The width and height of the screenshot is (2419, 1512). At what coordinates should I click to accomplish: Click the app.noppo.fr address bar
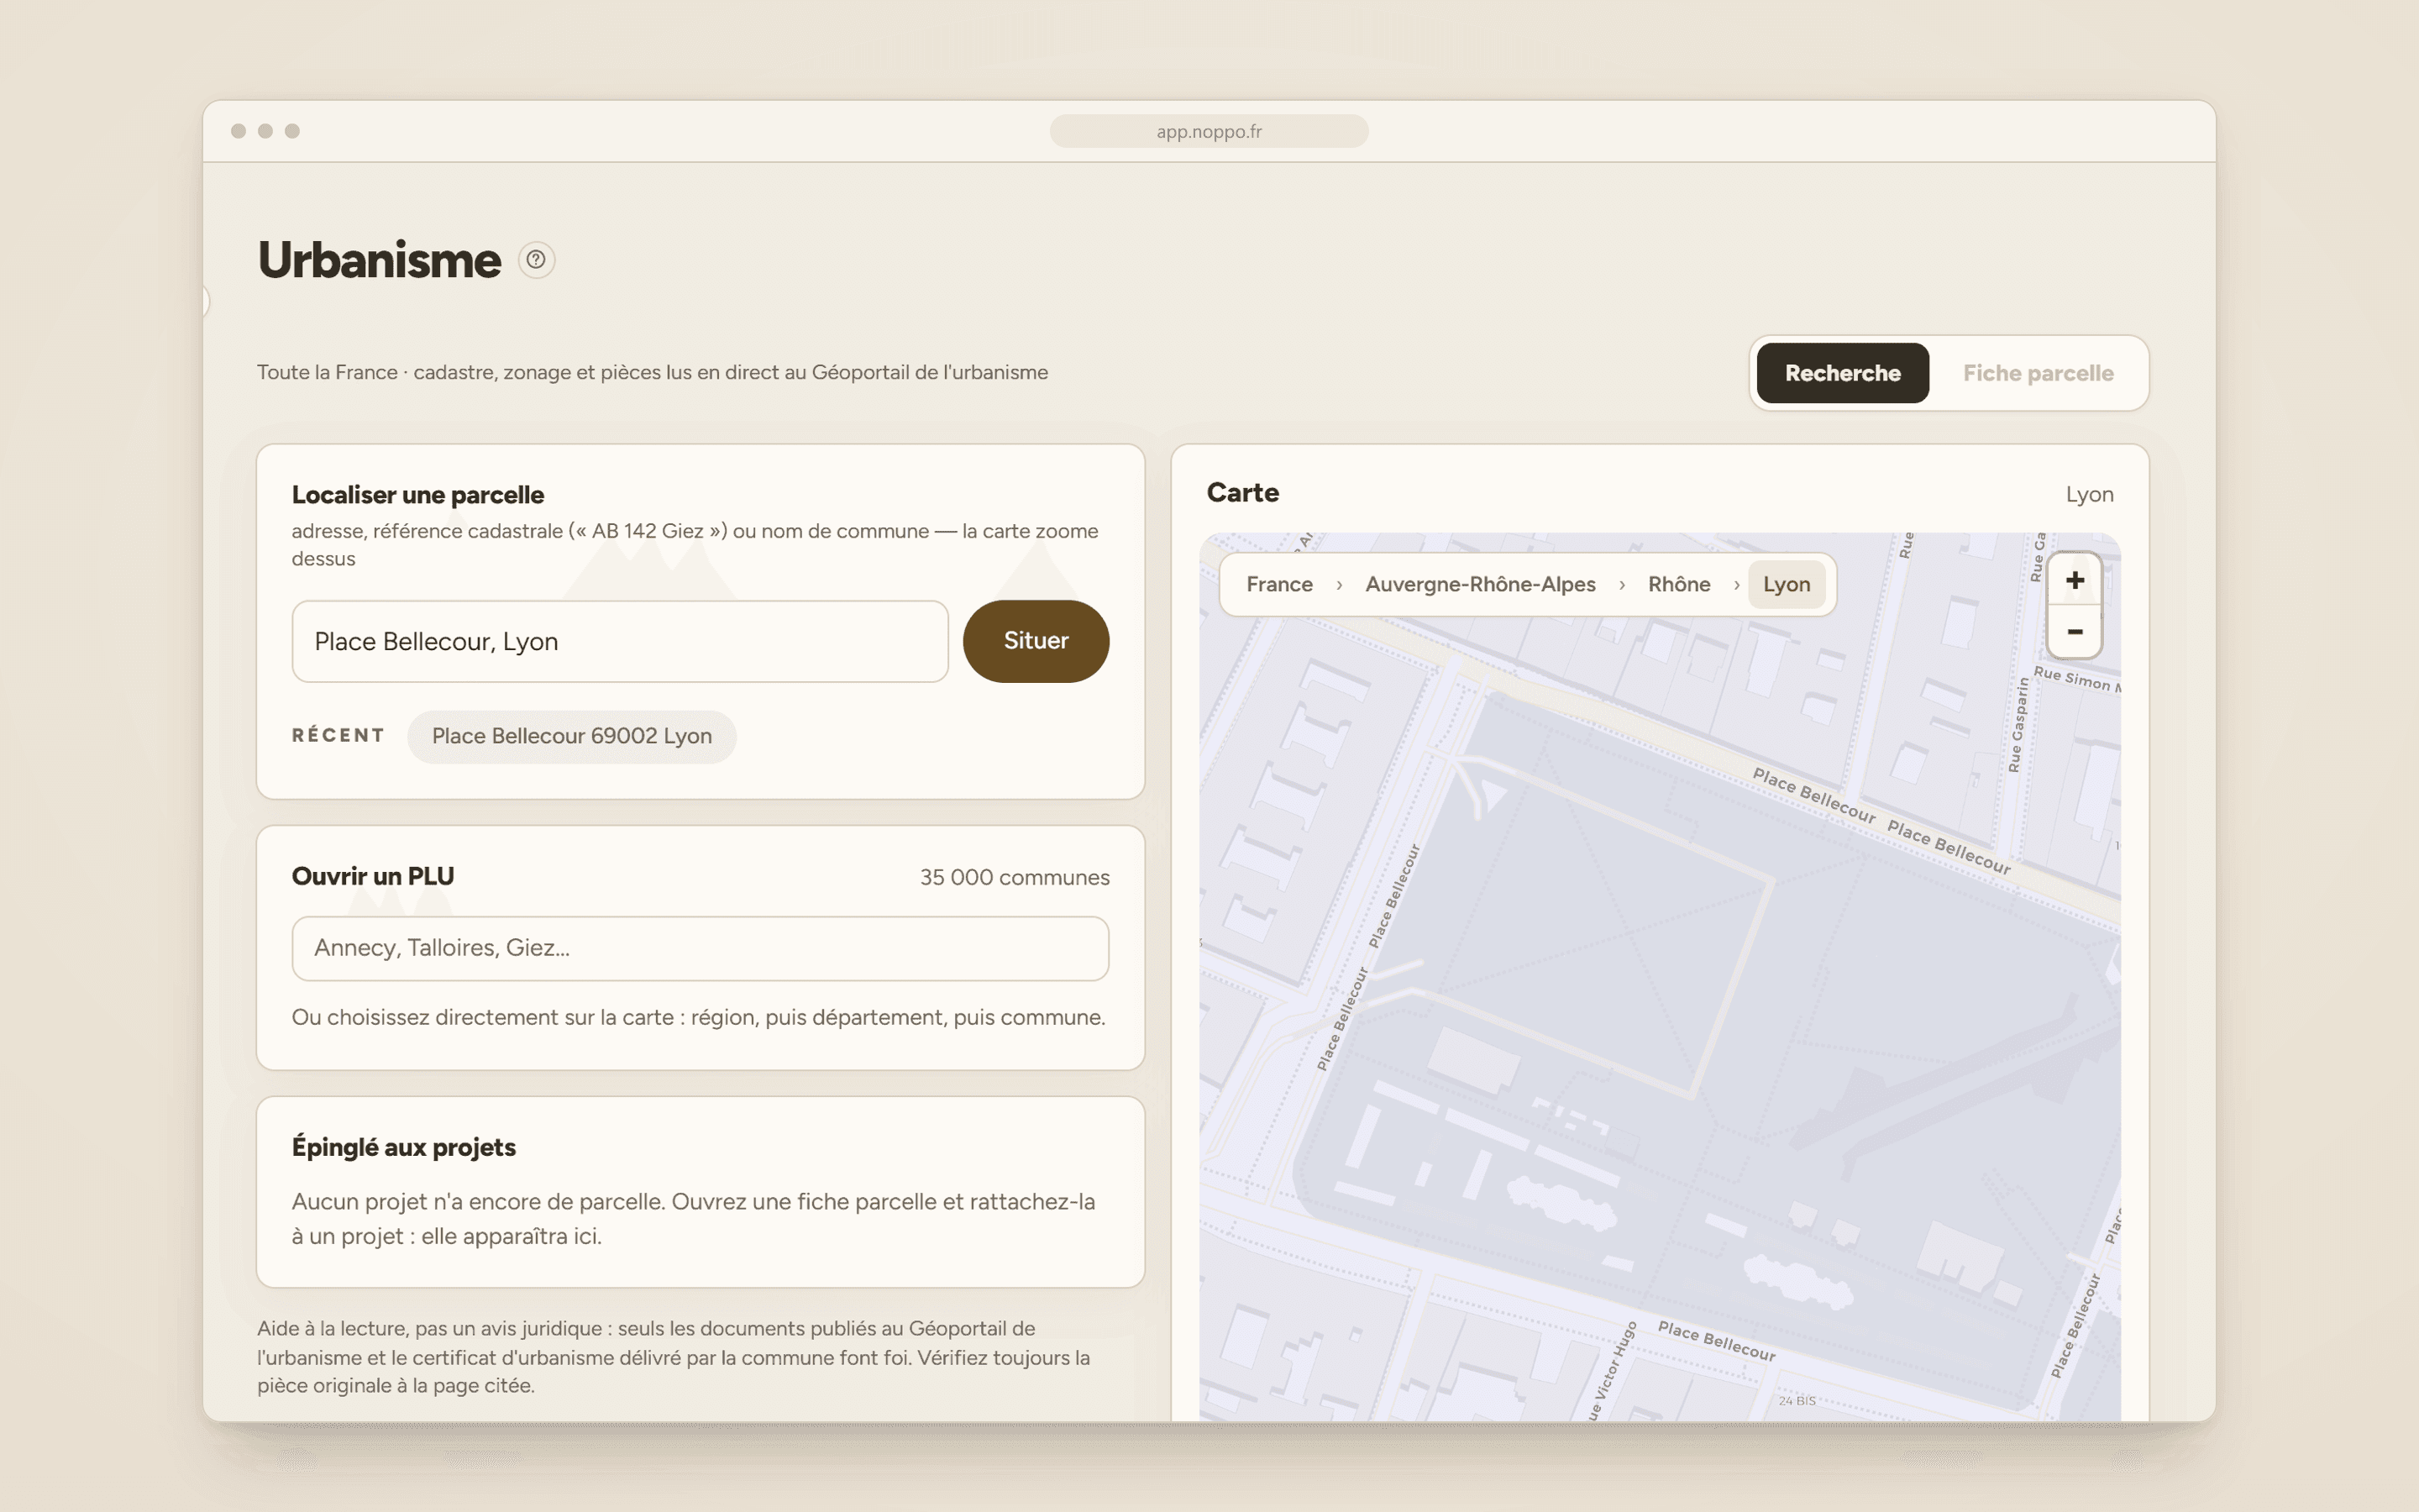tap(1209, 131)
